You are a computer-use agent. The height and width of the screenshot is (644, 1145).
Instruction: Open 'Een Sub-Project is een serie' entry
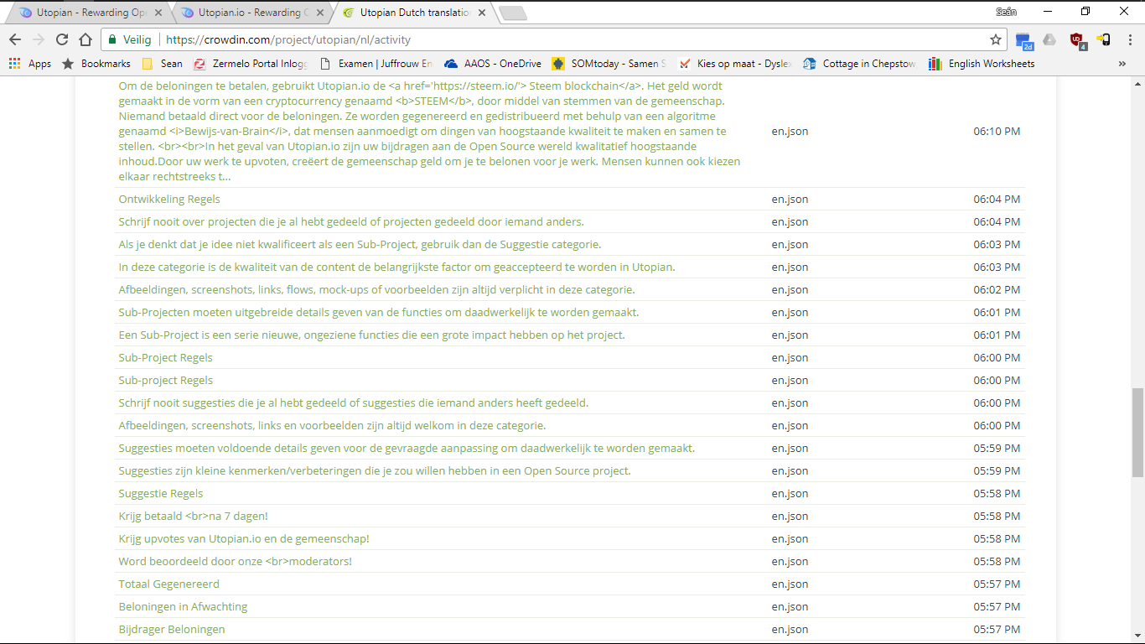tap(371, 335)
